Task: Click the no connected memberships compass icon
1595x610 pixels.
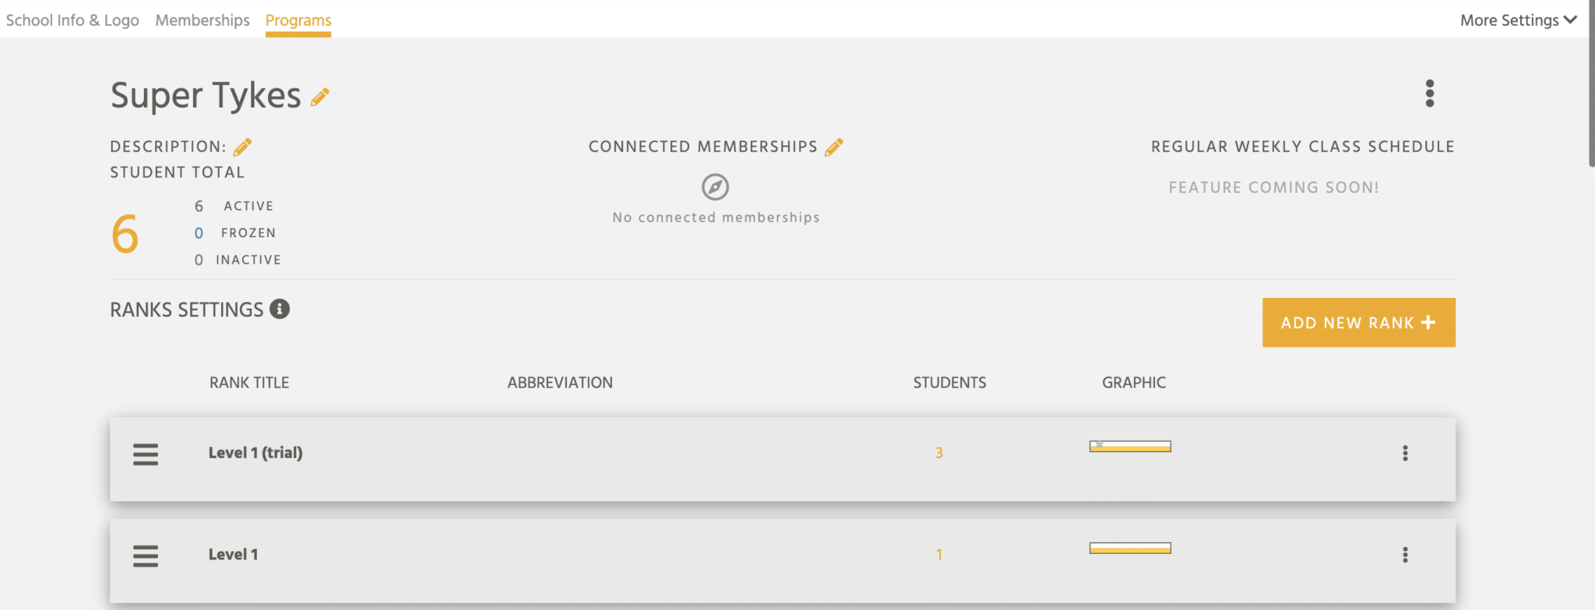Action: click(715, 187)
